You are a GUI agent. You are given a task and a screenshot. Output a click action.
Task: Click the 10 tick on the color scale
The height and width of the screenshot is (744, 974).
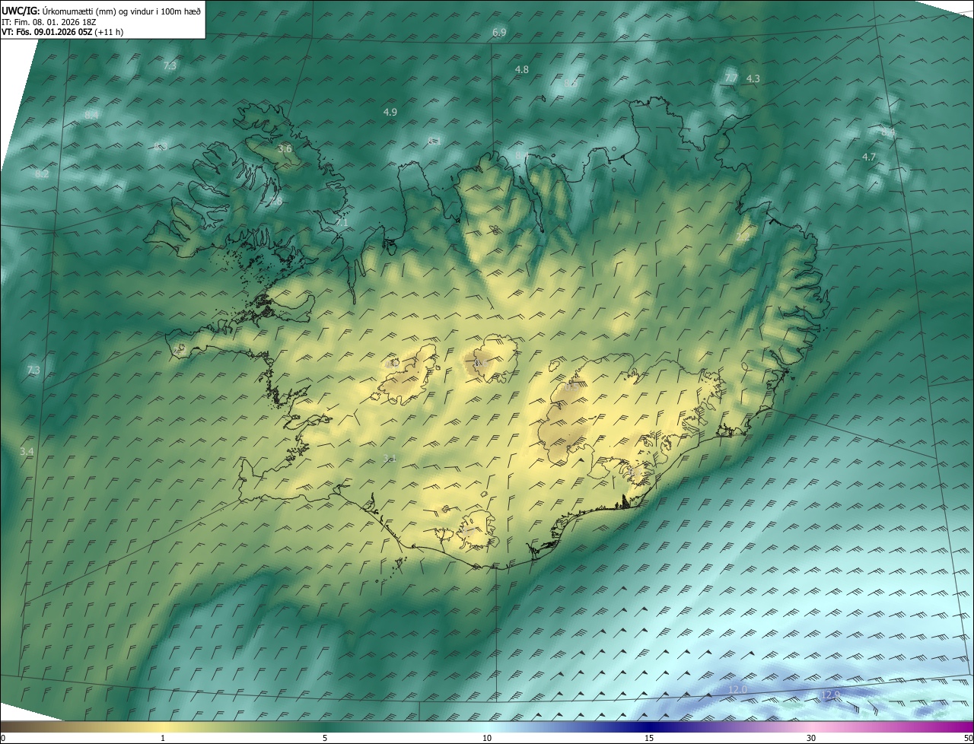(487, 739)
